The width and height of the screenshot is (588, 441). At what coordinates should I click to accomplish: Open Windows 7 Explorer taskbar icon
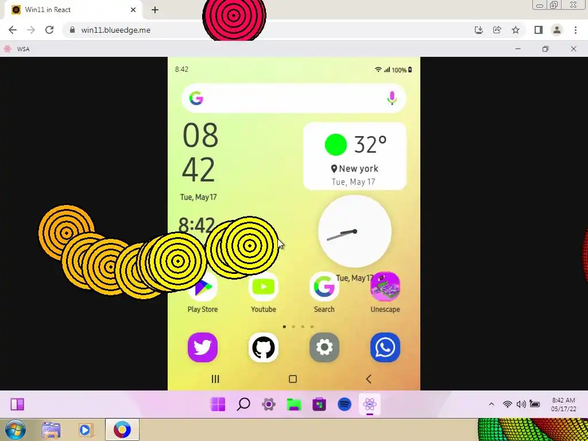pyautogui.click(x=51, y=430)
